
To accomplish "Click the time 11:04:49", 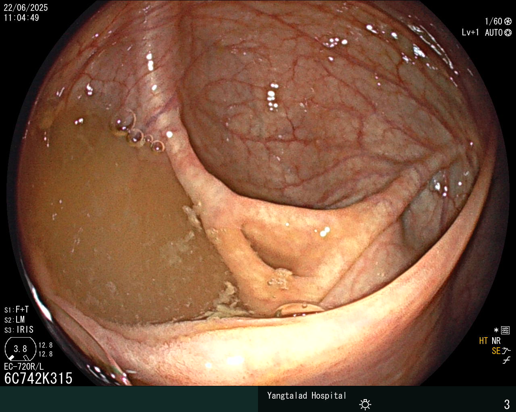I will point(21,18).
